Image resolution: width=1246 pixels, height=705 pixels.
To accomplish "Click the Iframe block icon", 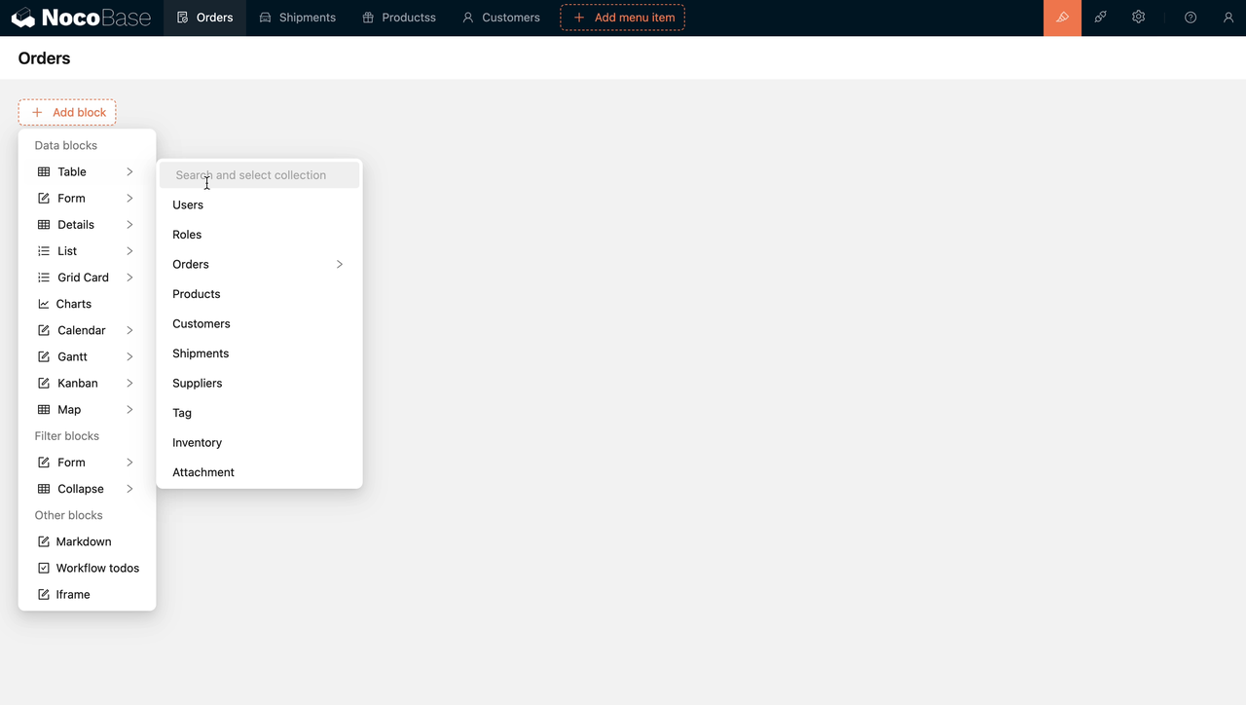I will pos(44,594).
